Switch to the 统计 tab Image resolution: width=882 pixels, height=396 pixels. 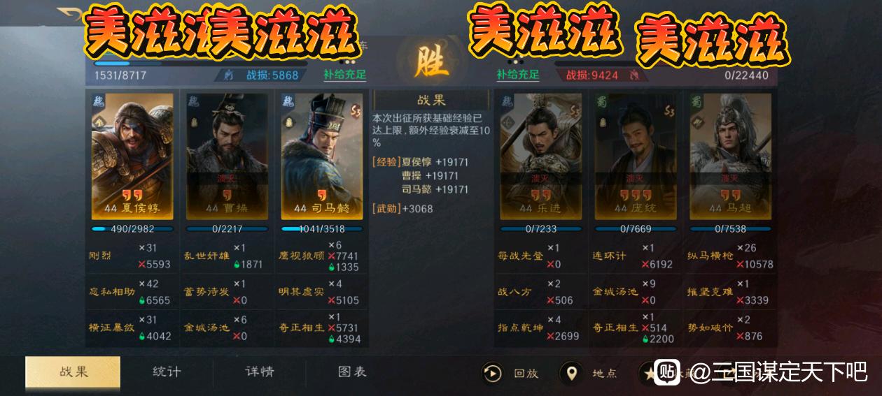pos(167,372)
